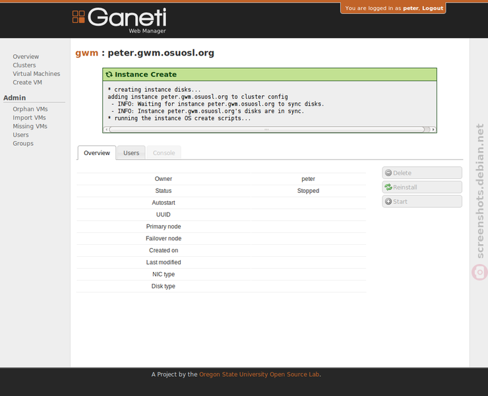Open the Groups admin link
This screenshot has height=396, width=488.
(23, 143)
